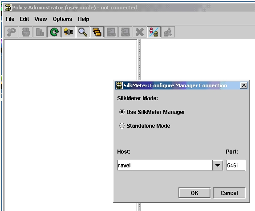
Task: Open the View menu
Action: 40,19
